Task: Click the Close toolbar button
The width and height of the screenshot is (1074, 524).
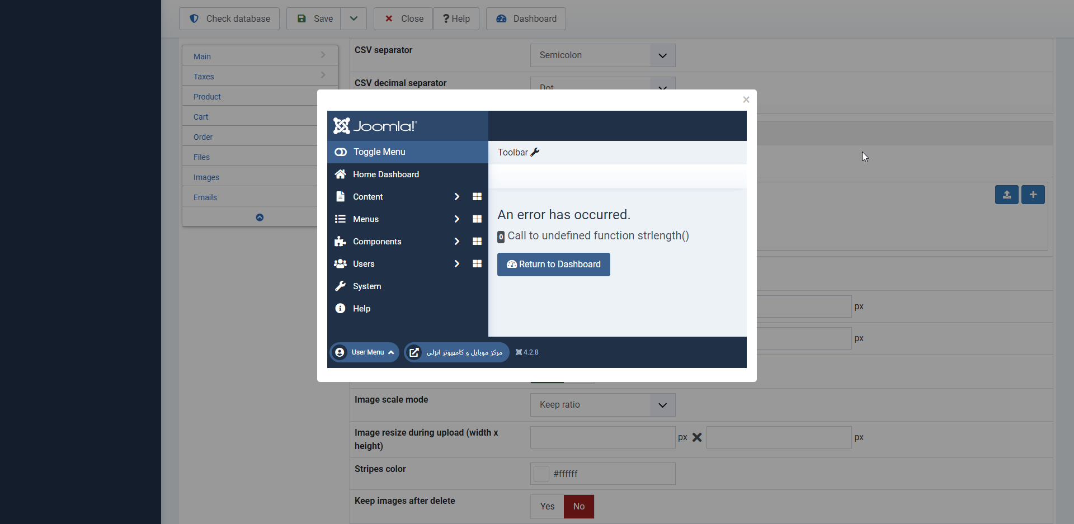Action: (x=403, y=18)
